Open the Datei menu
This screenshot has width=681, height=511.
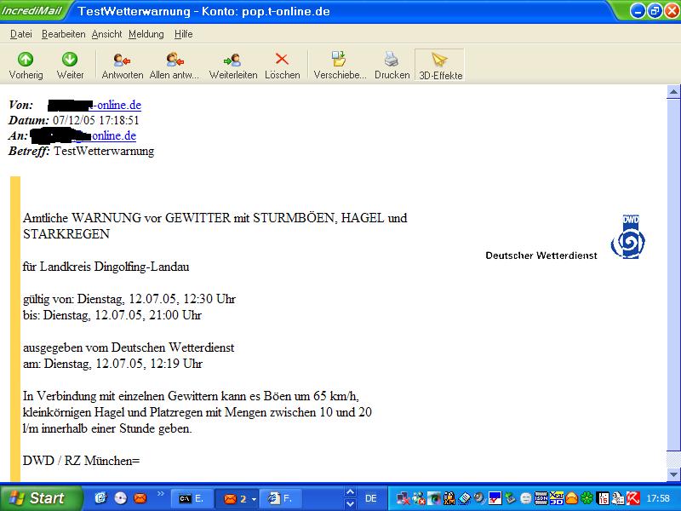click(20, 34)
